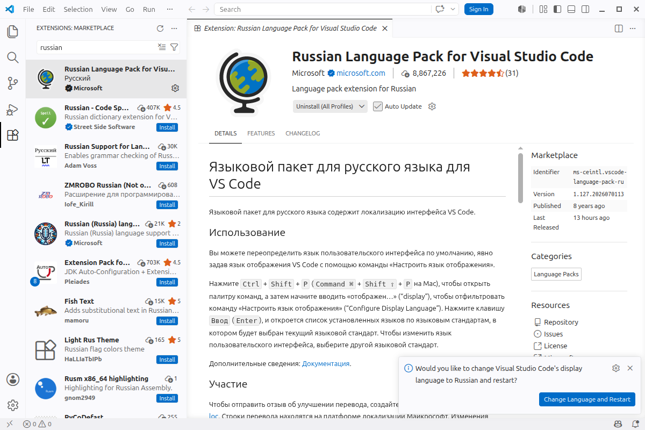Install Rusm x86_64 highlighting extension
Image resolution: width=645 pixels, height=430 pixels.
[167, 398]
